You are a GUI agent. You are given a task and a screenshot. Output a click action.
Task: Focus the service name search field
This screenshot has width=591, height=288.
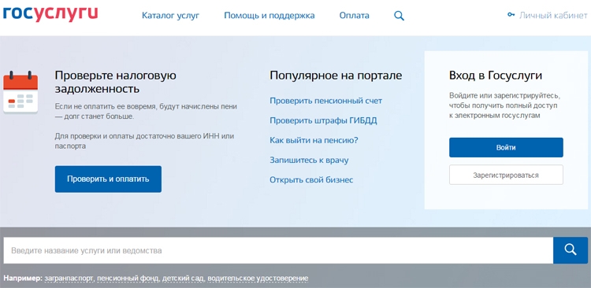pos(278,250)
